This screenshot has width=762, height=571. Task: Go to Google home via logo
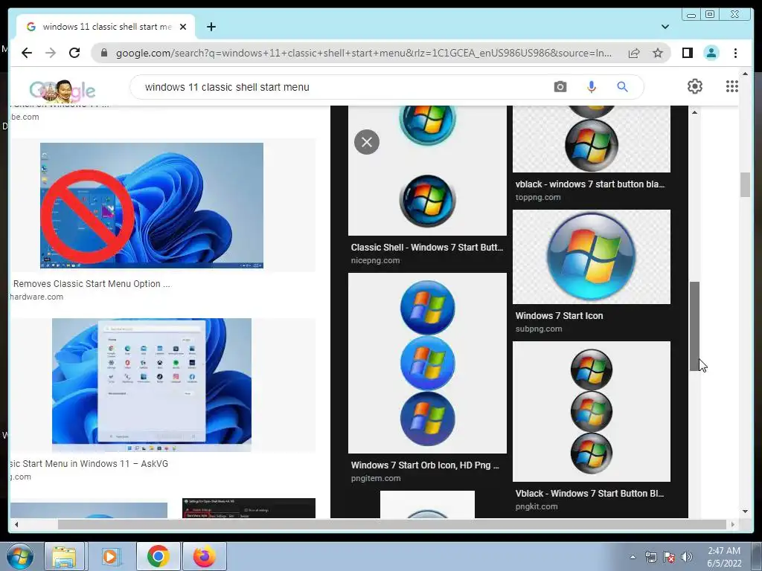63,90
